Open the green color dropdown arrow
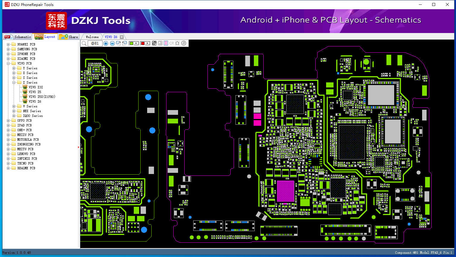Screen dimensions: 456x257 [136, 43]
